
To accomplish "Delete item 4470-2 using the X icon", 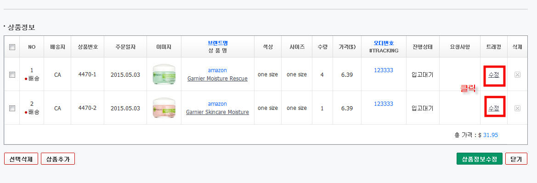I will [517, 109].
